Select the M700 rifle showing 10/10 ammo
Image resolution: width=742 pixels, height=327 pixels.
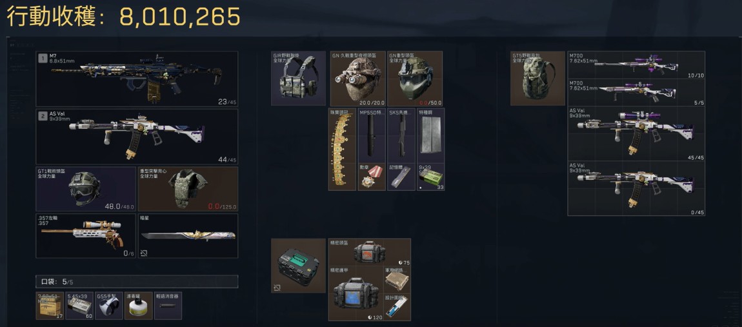pyautogui.click(x=636, y=65)
